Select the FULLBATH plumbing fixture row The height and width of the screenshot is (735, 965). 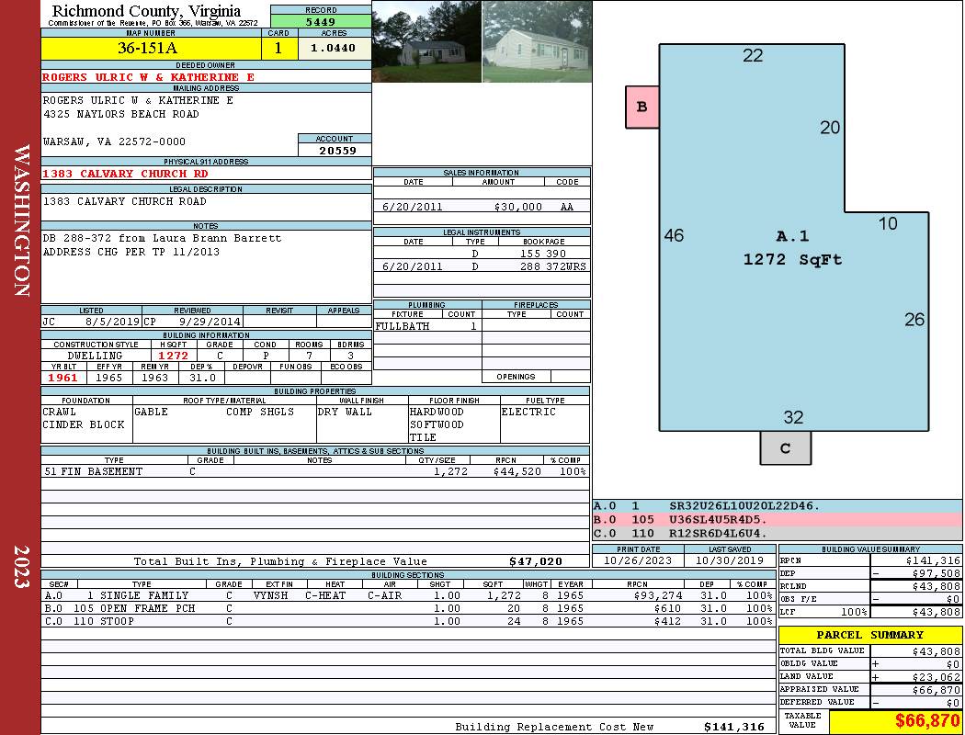(426, 326)
